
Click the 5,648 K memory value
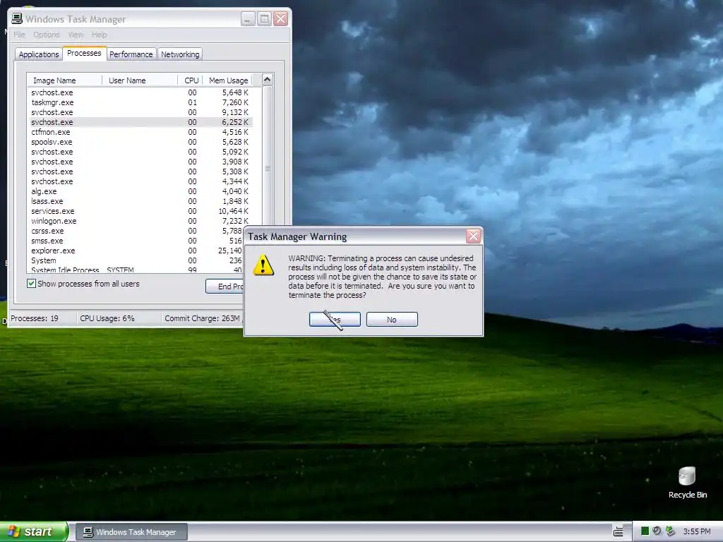pos(235,92)
